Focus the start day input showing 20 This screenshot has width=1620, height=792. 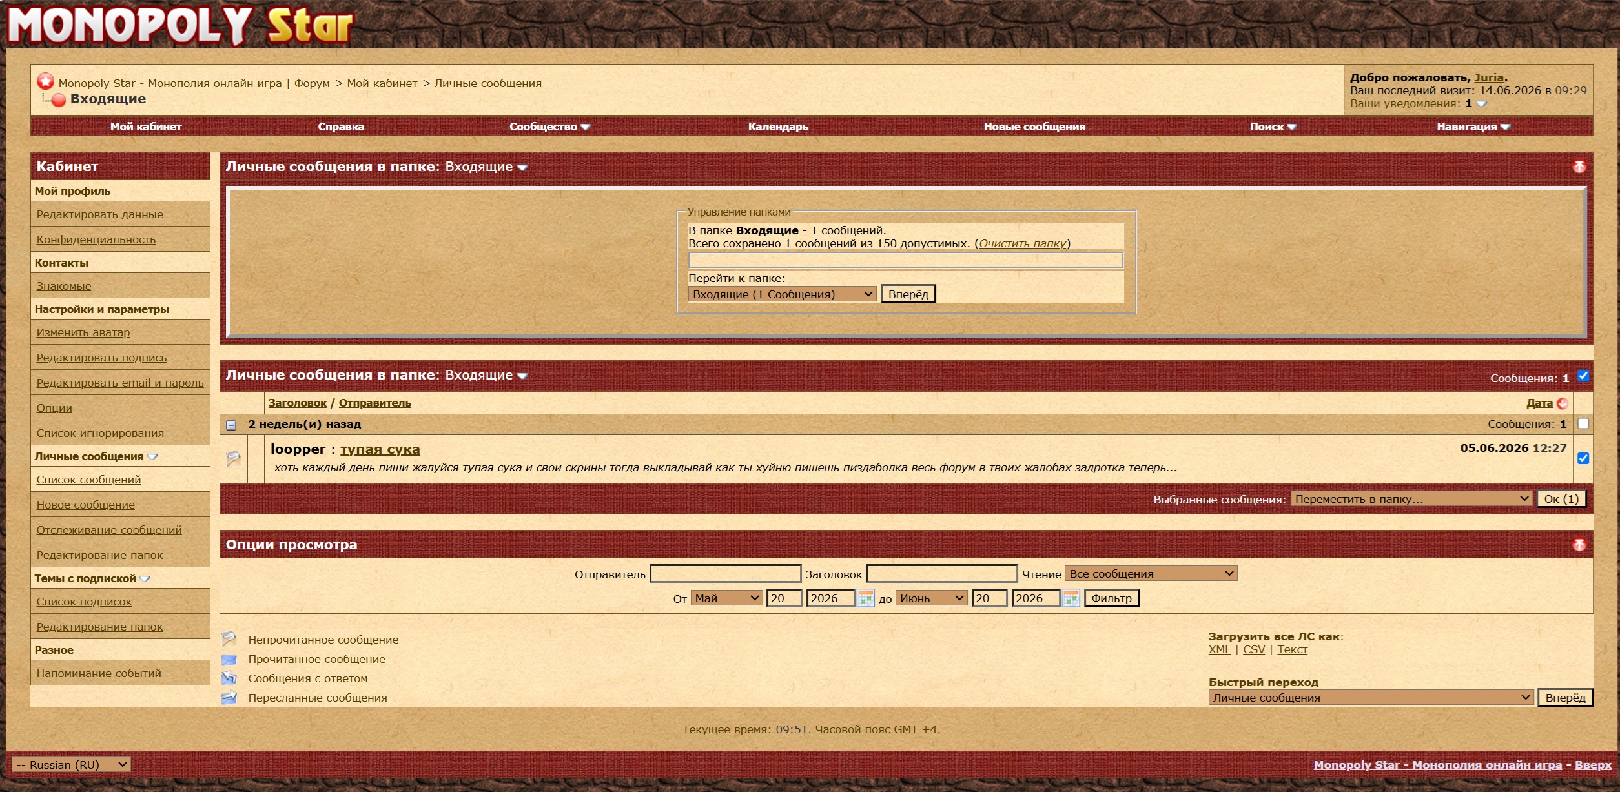tap(784, 598)
